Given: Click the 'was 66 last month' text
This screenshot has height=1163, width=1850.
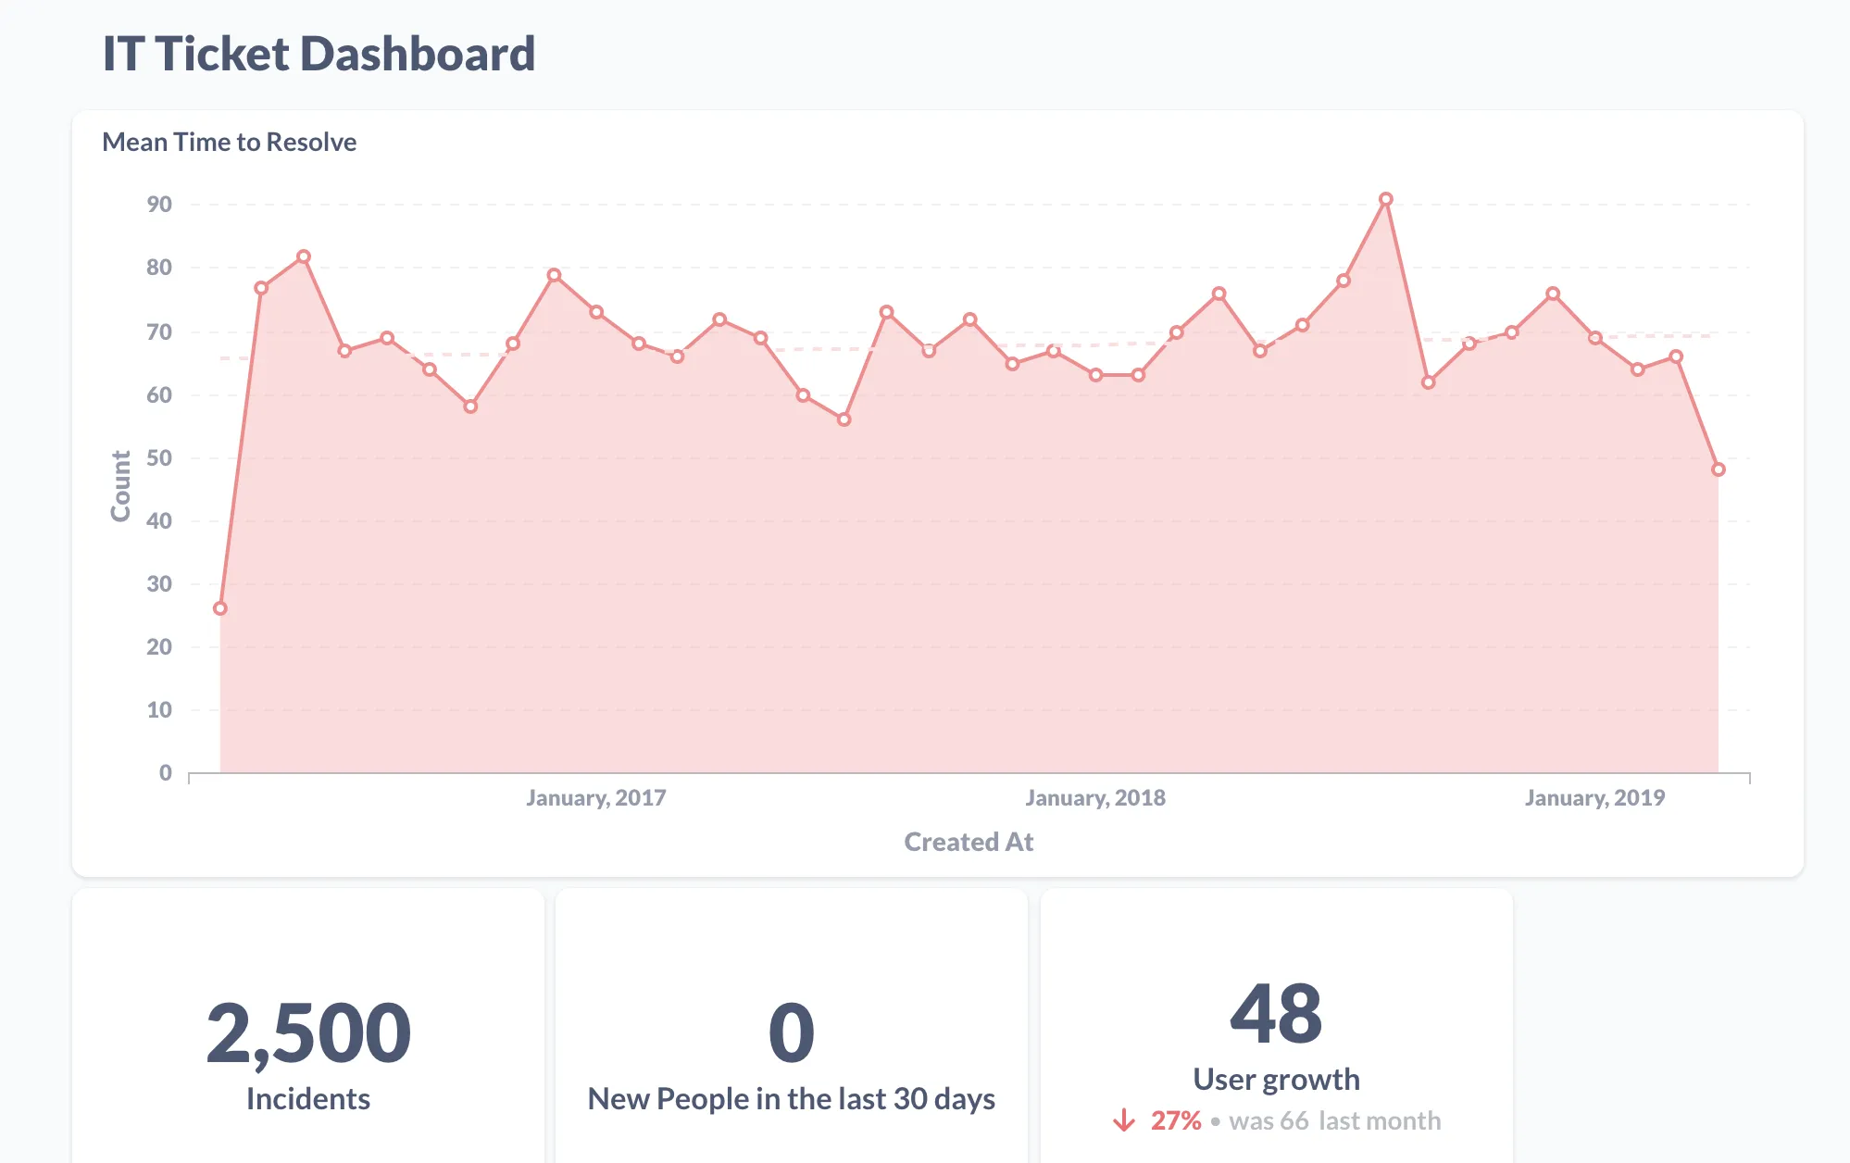Looking at the screenshot, I should tap(1335, 1120).
